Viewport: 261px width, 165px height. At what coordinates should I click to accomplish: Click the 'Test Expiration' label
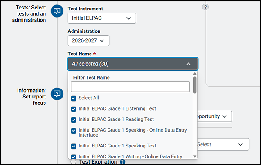click(x=98, y=162)
